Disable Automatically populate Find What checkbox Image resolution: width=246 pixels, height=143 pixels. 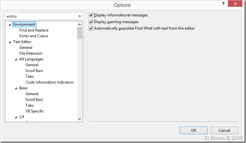point(91,28)
